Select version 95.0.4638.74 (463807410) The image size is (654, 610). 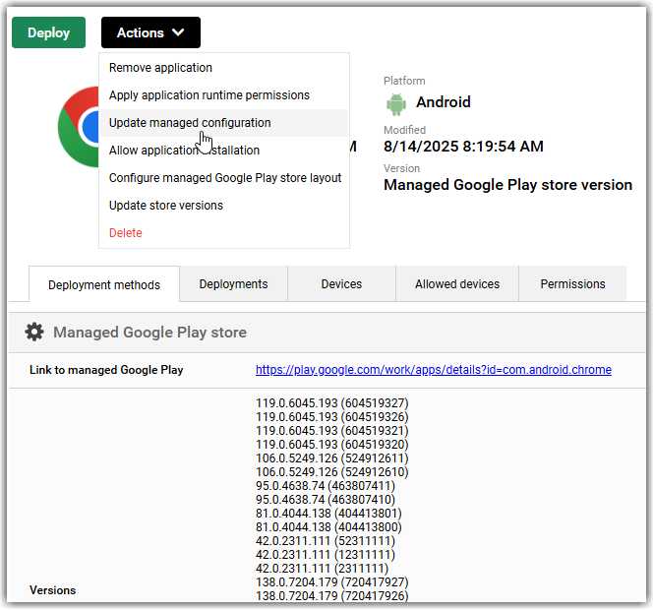click(326, 500)
